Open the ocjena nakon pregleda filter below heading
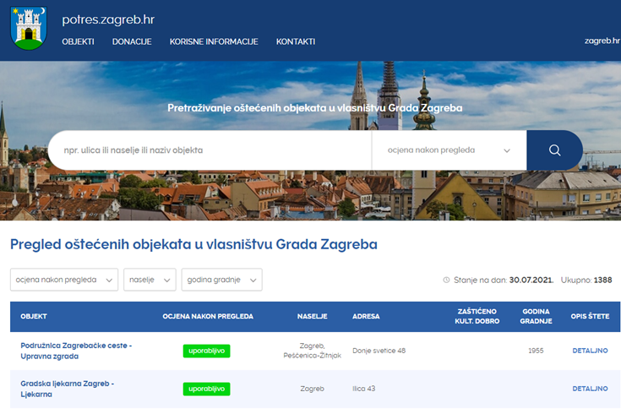 pyautogui.click(x=64, y=280)
